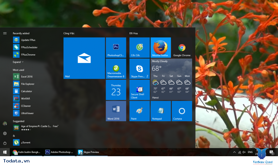
Task: Open the Word 2016 tile
Action: [116, 111]
